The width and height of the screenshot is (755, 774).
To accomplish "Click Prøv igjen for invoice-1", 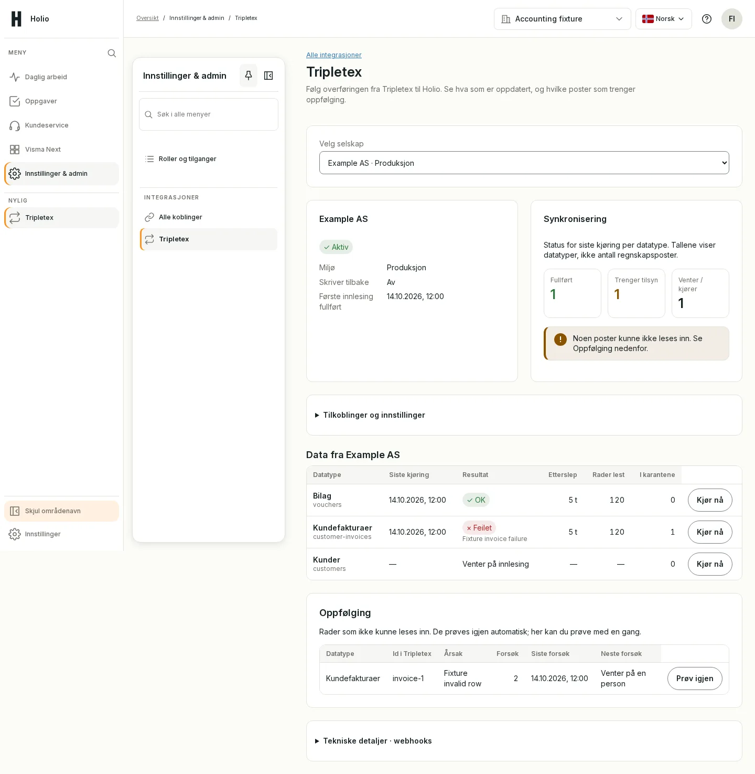I will [695, 678].
